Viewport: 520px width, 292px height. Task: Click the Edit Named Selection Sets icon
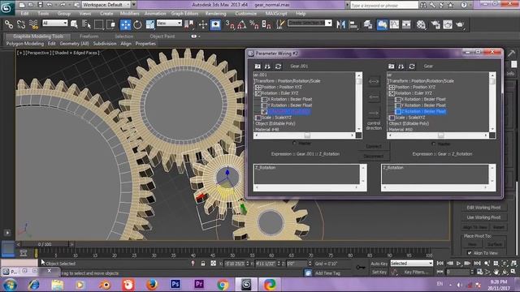pyautogui.click(x=280, y=24)
